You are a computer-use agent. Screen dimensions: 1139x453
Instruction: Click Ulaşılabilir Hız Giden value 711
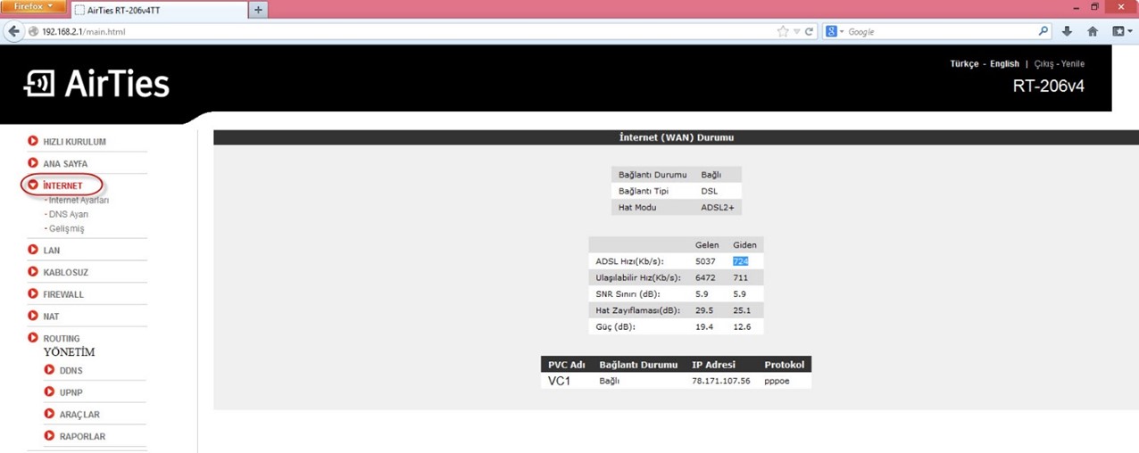click(740, 278)
